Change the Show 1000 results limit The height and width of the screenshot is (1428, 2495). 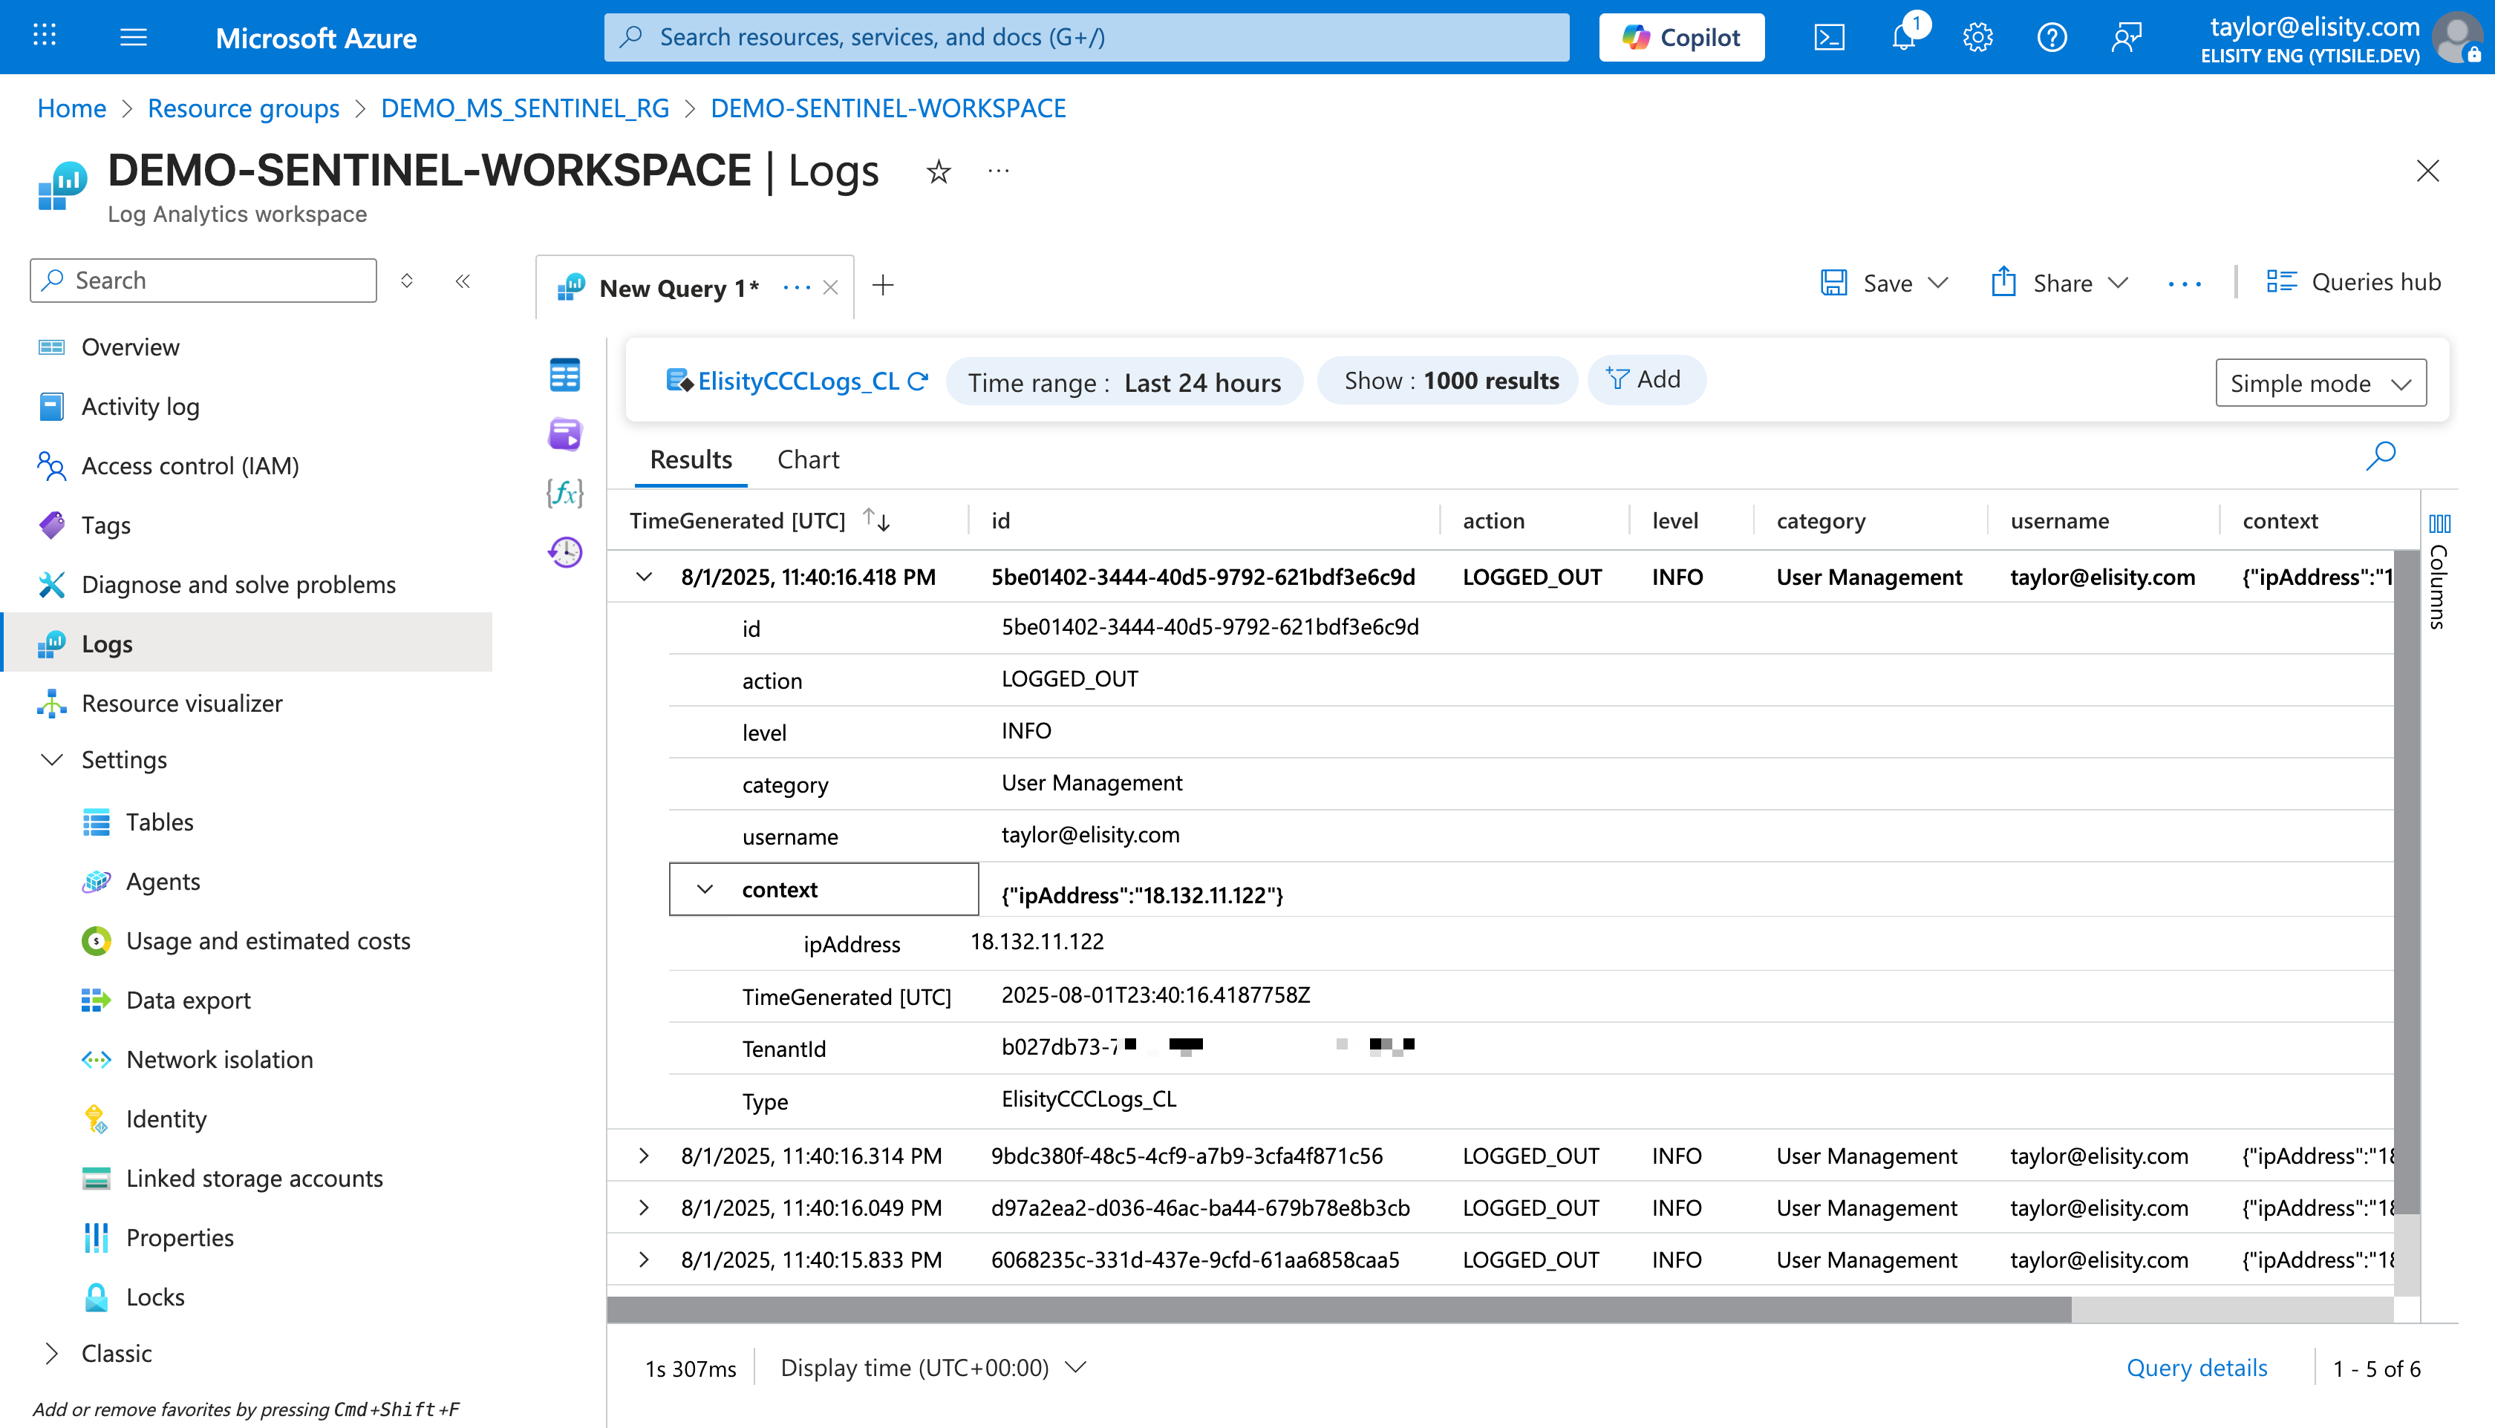pyautogui.click(x=1447, y=381)
